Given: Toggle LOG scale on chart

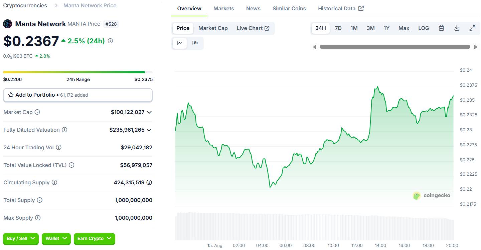Looking at the screenshot, I should pyautogui.click(x=424, y=28).
